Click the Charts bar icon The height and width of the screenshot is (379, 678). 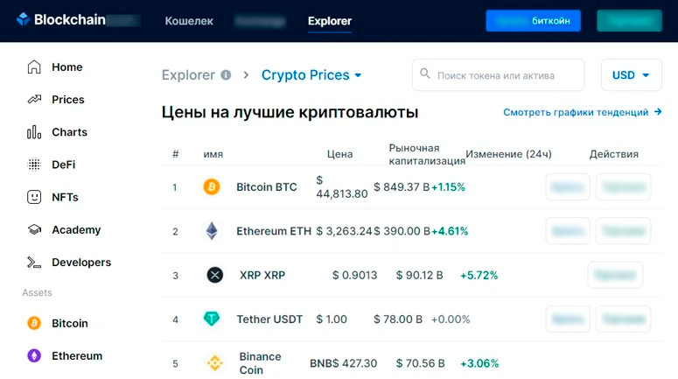[34, 132]
